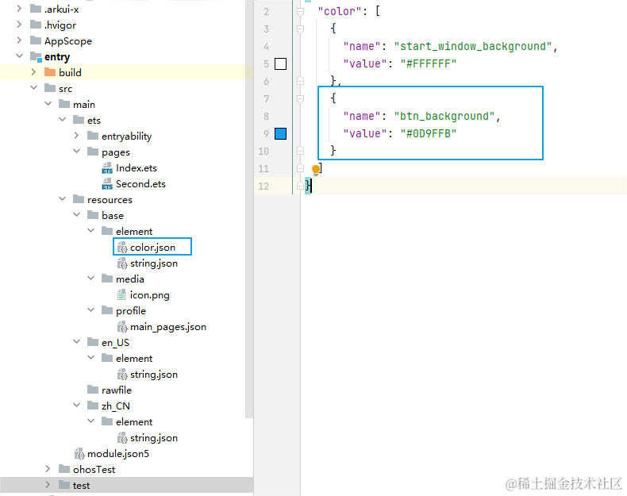The width and height of the screenshot is (627, 496).
Task: Select the icon.png file name
Action: point(149,295)
